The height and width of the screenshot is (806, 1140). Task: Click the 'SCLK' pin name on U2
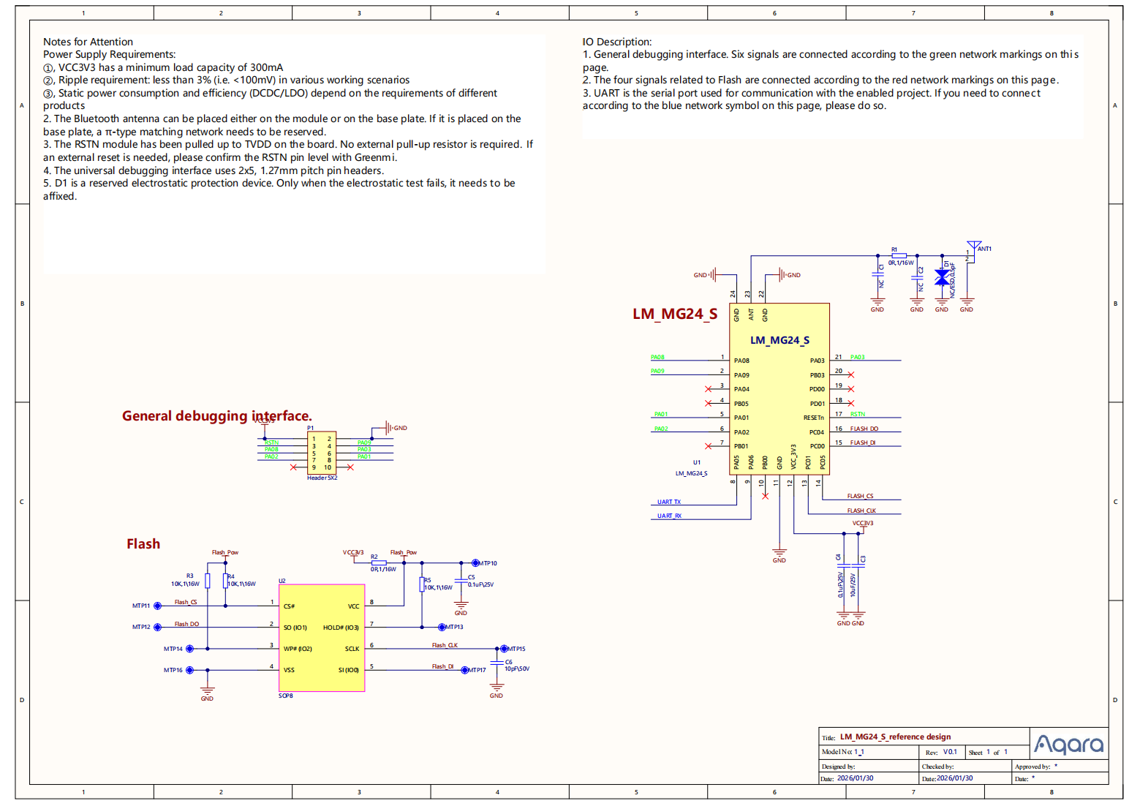click(x=352, y=649)
